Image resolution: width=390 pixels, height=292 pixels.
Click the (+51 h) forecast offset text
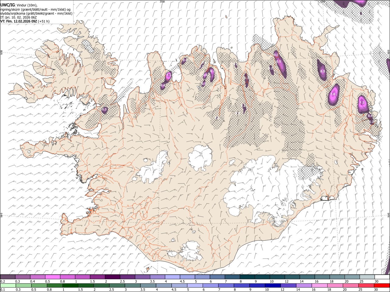coord(44,21)
